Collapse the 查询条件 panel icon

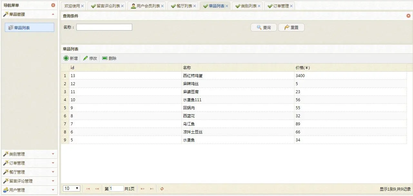coord(408,16)
